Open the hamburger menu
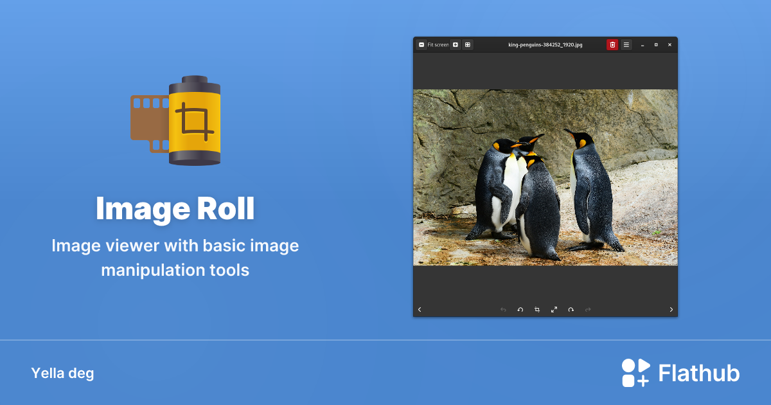This screenshot has width=771, height=405. (626, 44)
